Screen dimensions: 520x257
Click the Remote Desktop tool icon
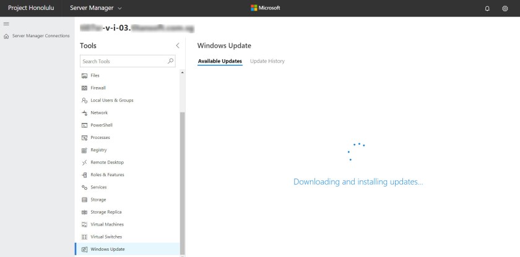85,162
